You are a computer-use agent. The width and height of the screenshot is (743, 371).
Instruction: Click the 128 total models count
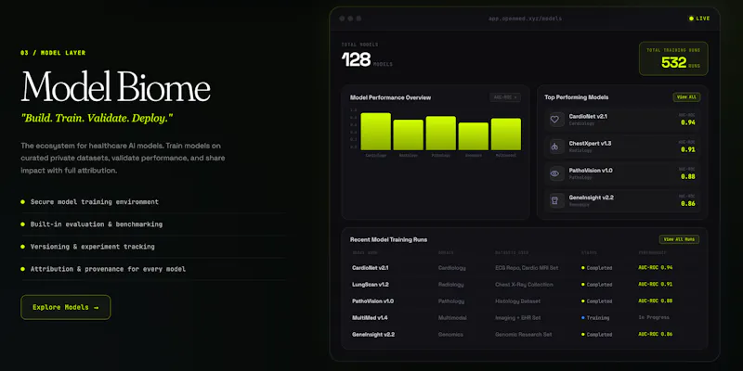pos(356,59)
